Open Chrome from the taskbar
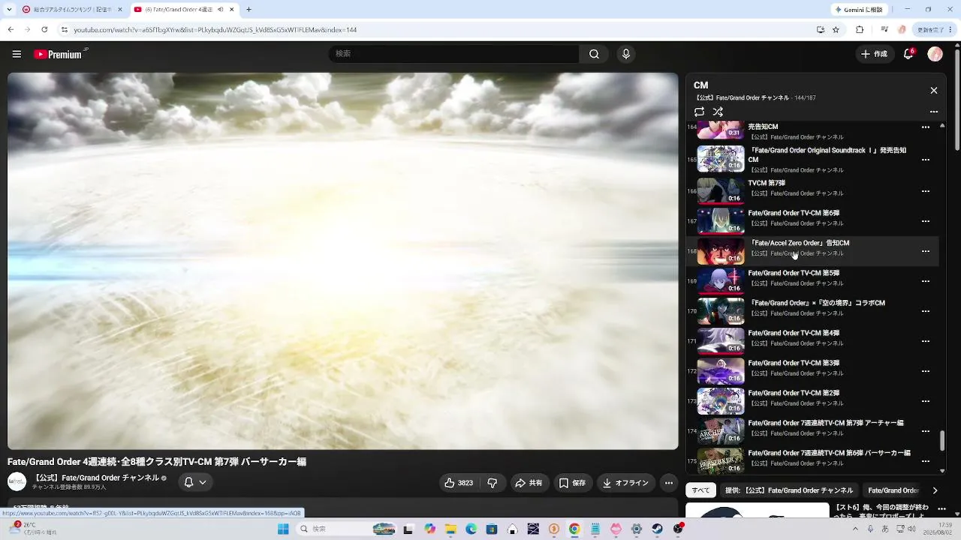The height and width of the screenshot is (540, 961). coord(574,529)
